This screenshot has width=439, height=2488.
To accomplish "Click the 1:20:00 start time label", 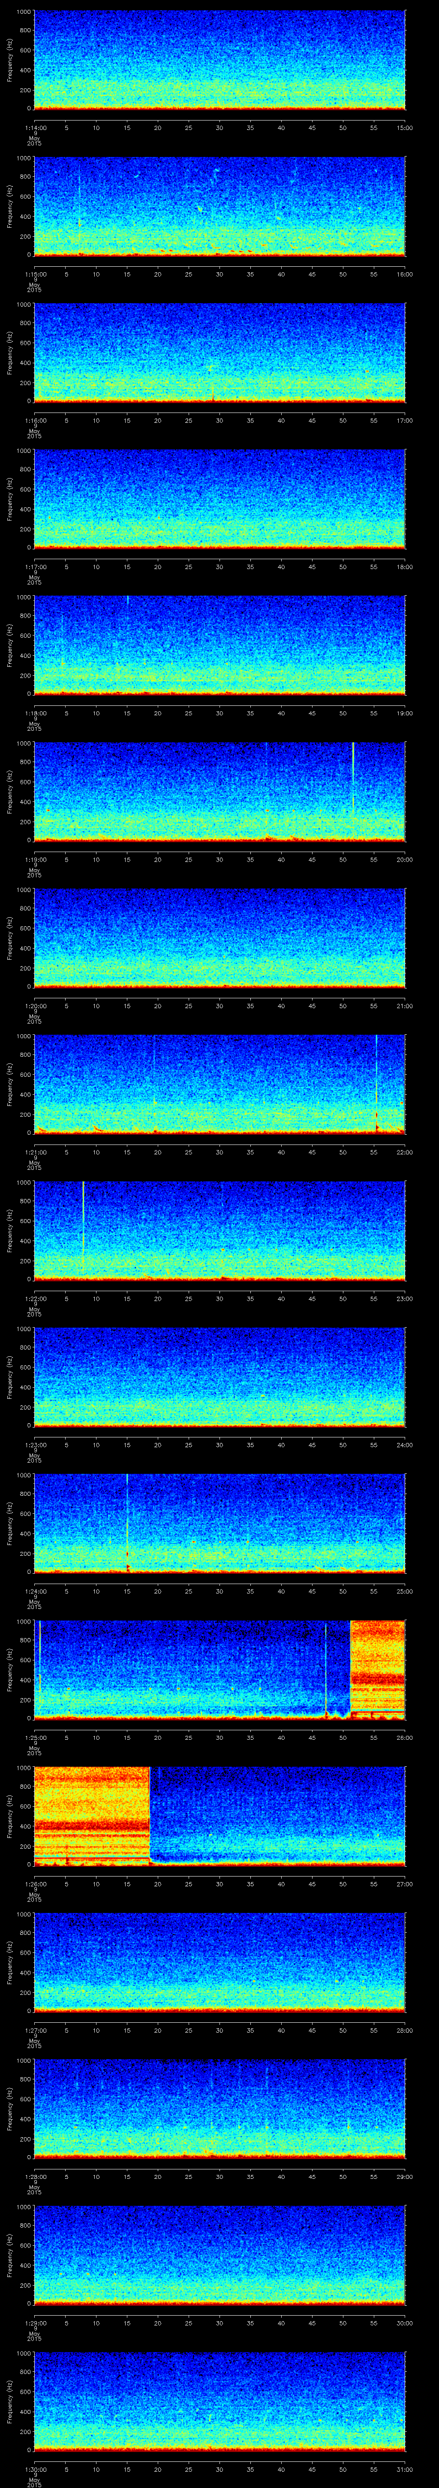I will (x=35, y=1006).
